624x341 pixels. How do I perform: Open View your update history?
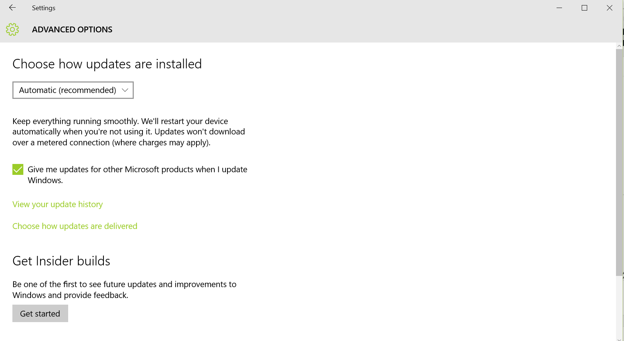click(58, 204)
